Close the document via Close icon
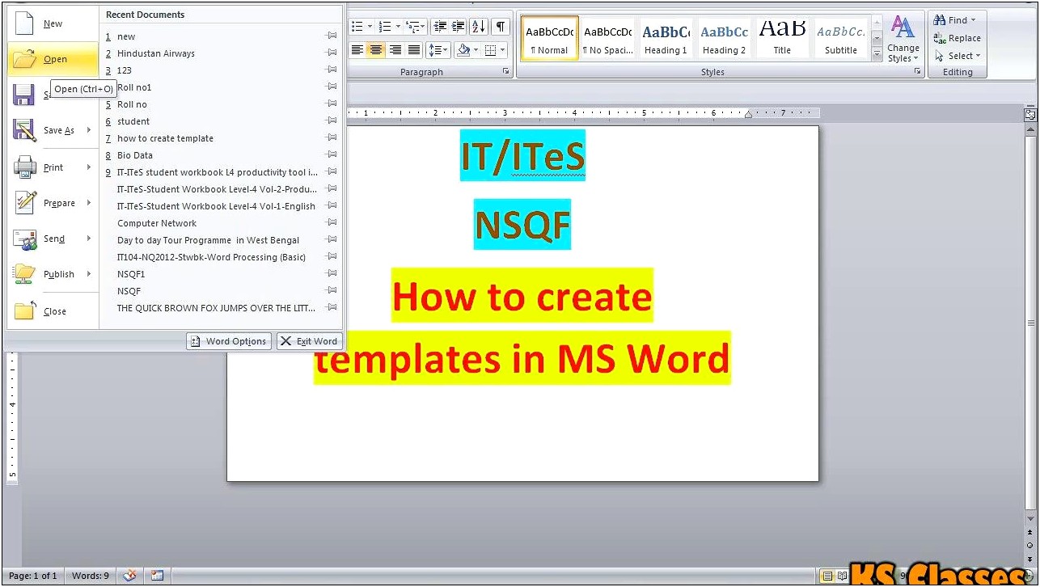This screenshot has width=1040, height=587. pos(24,310)
